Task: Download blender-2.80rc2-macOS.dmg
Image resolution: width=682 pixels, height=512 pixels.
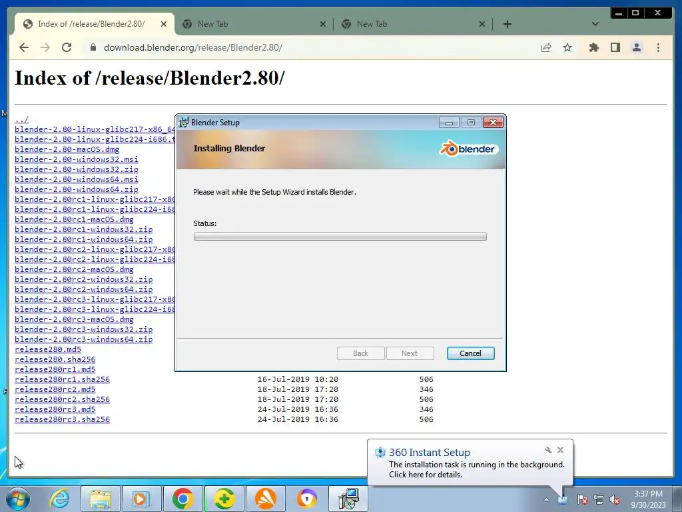Action: pos(74,269)
